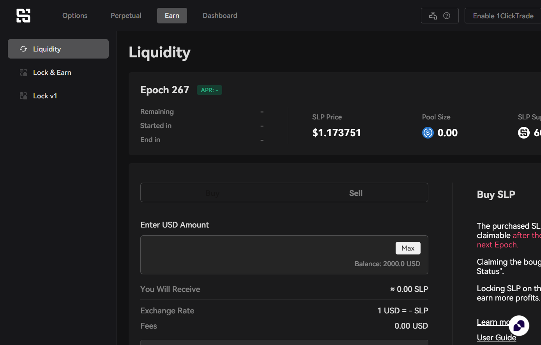
Task: Switch to the Buy tab
Action: 212,193
